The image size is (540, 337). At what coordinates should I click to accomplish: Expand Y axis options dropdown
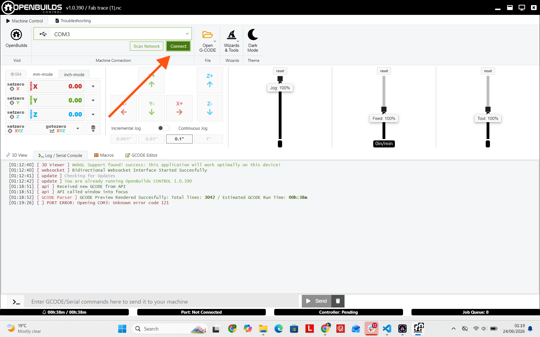pos(93,101)
